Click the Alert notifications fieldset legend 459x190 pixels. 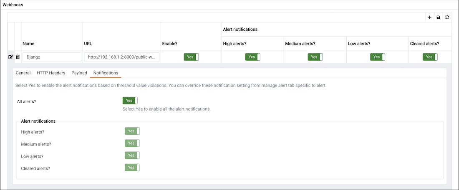pos(38,121)
